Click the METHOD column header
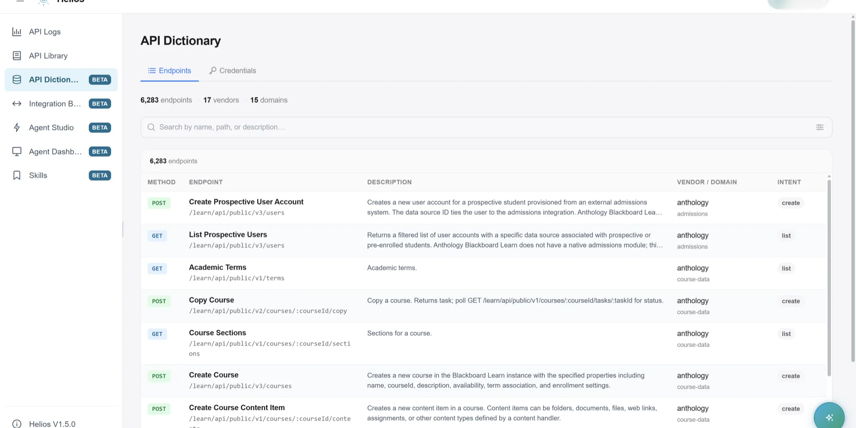Viewport: 856px width, 428px height. pyautogui.click(x=161, y=182)
